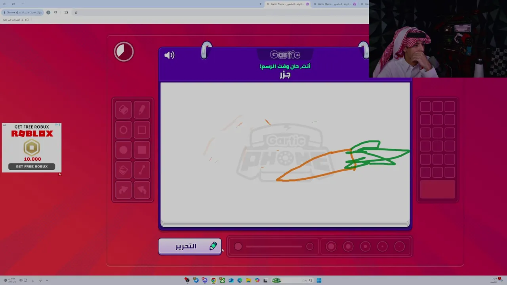Viewport: 507px width, 285px height.
Task: Open Copilot from the taskbar
Action: coord(257,280)
